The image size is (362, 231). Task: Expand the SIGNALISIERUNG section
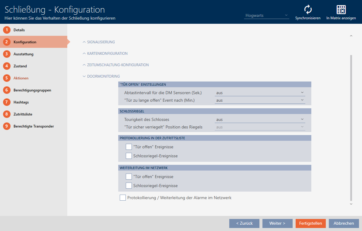[101, 42]
